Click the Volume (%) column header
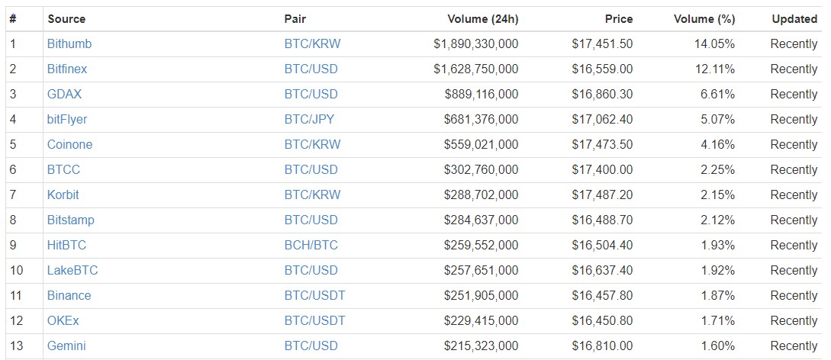Viewport: 831px width, 360px height. click(704, 18)
